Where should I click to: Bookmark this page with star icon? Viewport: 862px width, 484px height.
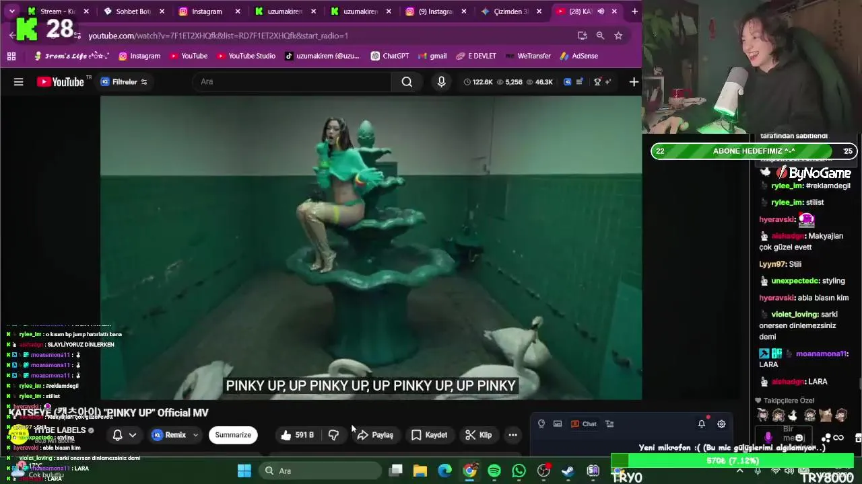(x=618, y=36)
